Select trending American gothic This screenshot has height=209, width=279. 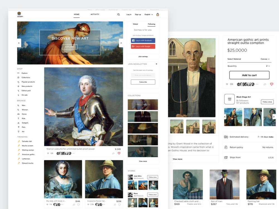28,154
